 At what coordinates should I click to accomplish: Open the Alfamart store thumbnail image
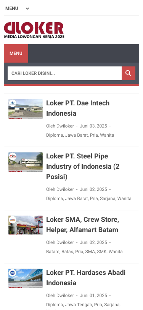pyautogui.click(x=26, y=225)
